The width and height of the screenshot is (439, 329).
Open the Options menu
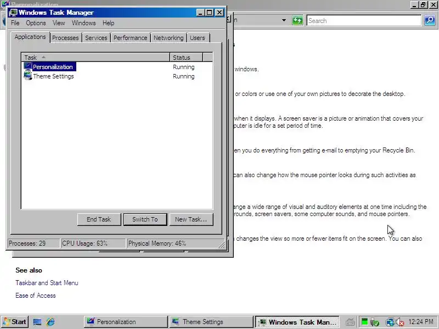[36, 23]
